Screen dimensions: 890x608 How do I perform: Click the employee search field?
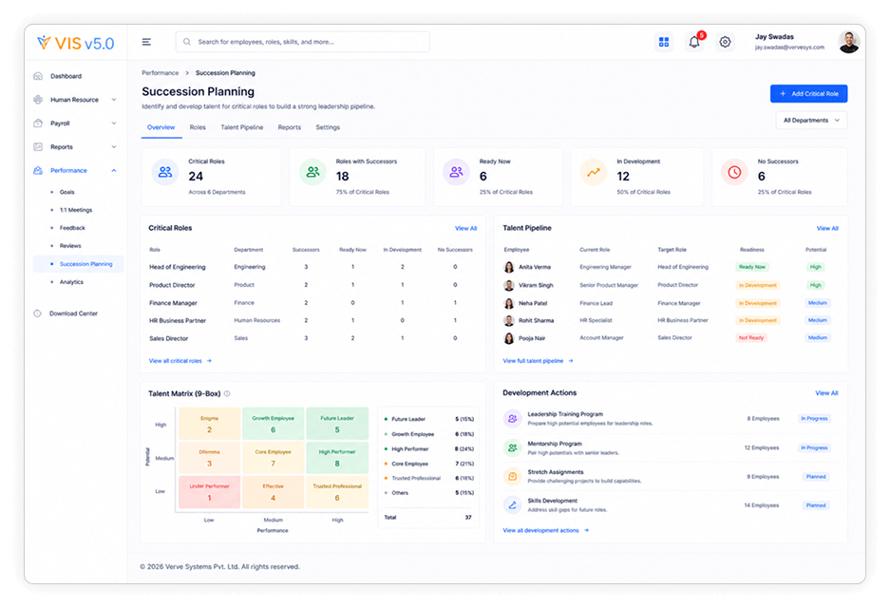(x=303, y=42)
